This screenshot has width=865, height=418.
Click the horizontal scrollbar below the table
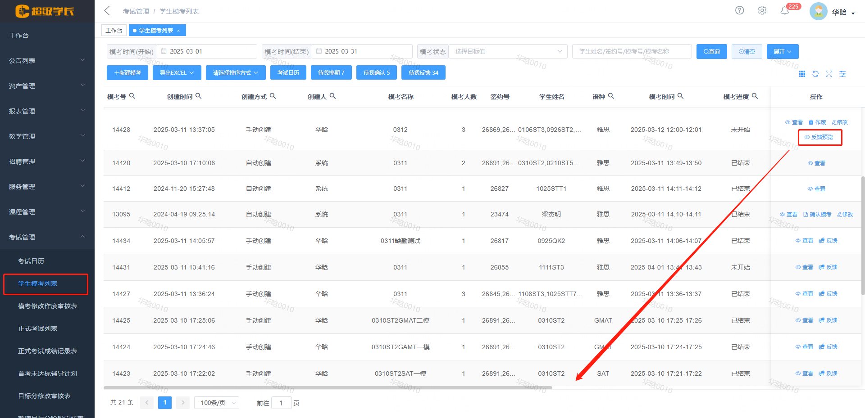pos(328,387)
